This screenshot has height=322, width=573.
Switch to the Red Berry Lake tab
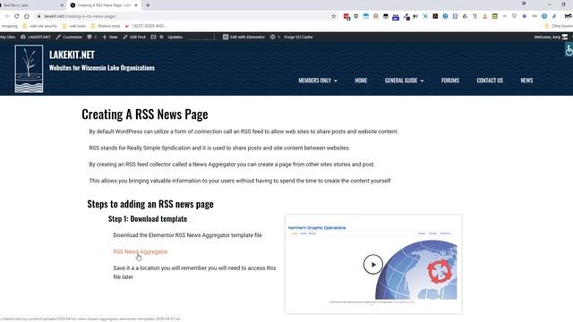(31, 5)
